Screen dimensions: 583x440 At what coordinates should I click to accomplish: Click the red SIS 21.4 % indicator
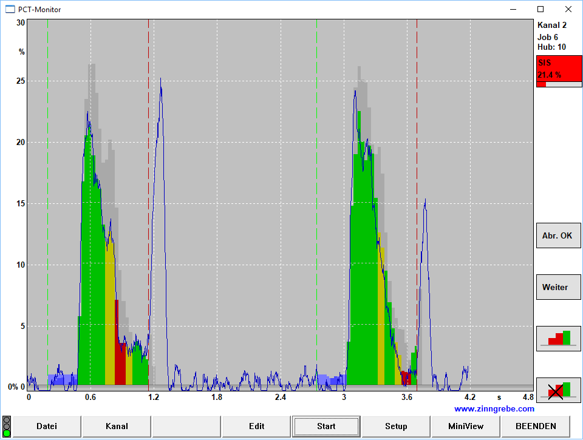click(559, 69)
